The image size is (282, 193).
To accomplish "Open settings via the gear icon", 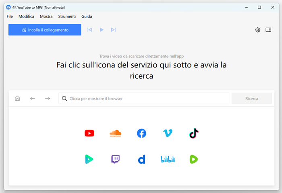I will tap(258, 30).
